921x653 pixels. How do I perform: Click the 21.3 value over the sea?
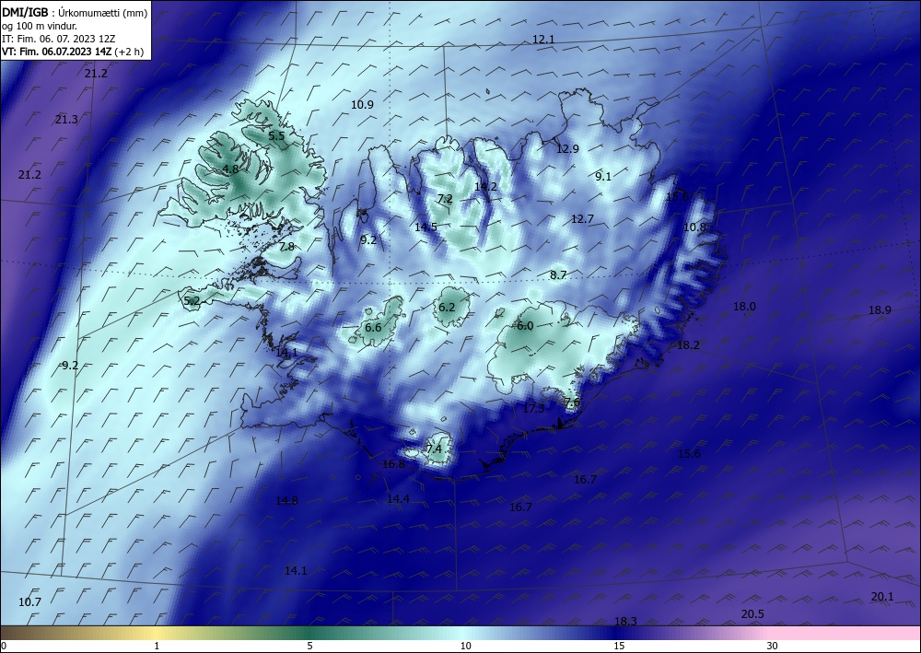click(x=66, y=120)
